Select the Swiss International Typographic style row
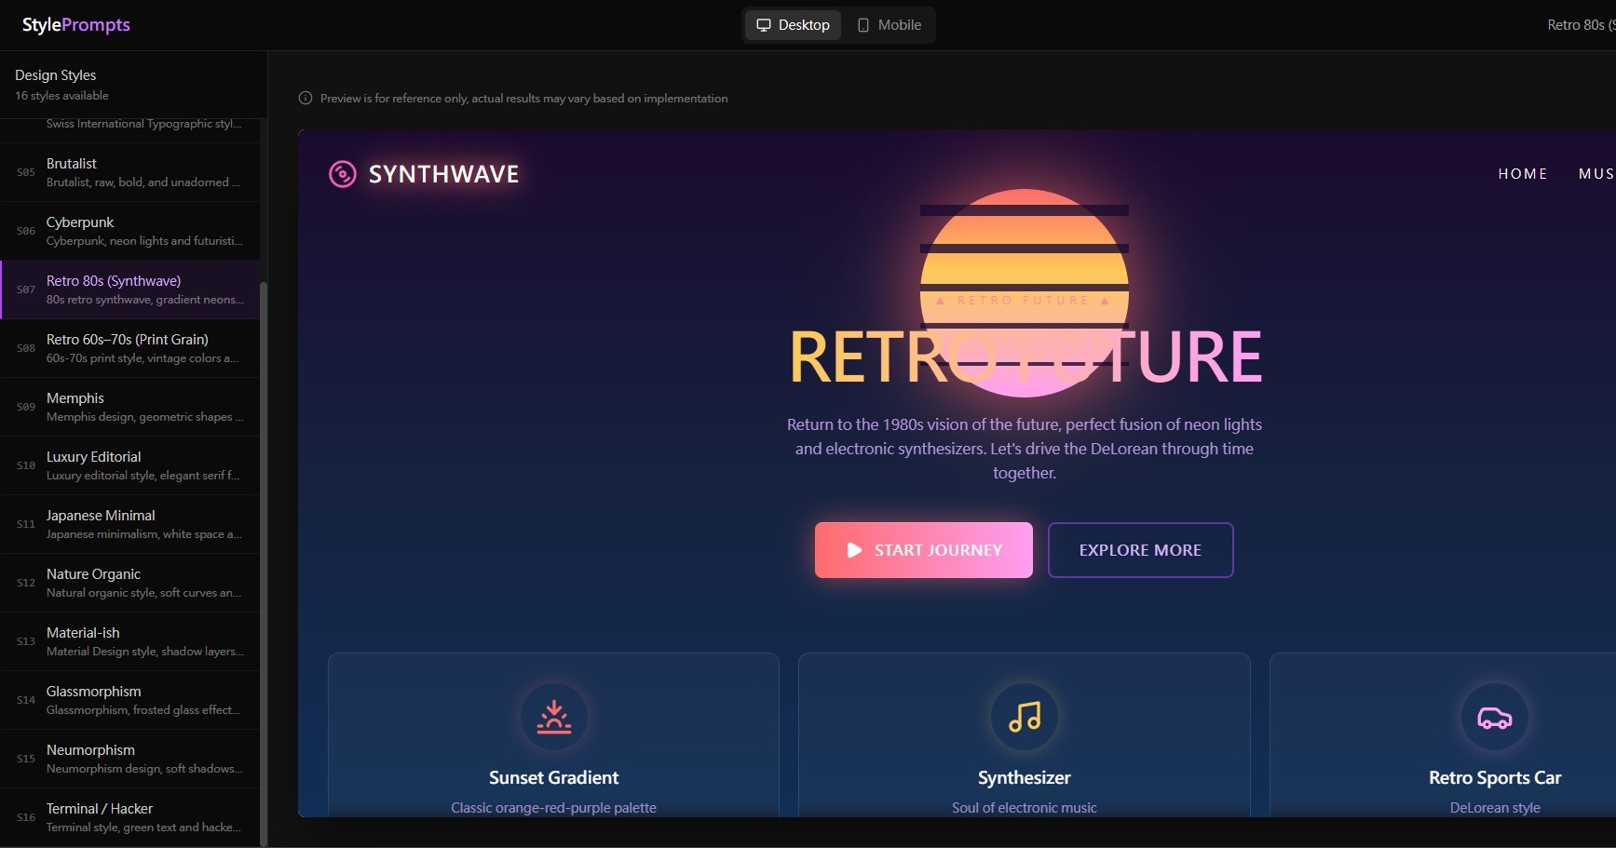The image size is (1616, 848). (x=130, y=130)
